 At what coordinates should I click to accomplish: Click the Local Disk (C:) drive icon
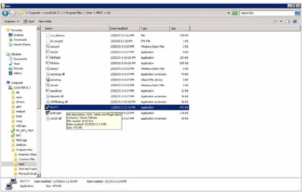[x=11, y=88]
